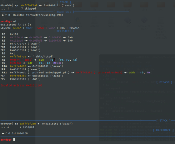Click the underlined RWX legend entry
175x144 pixels.
pyautogui.click(x=62, y=28)
